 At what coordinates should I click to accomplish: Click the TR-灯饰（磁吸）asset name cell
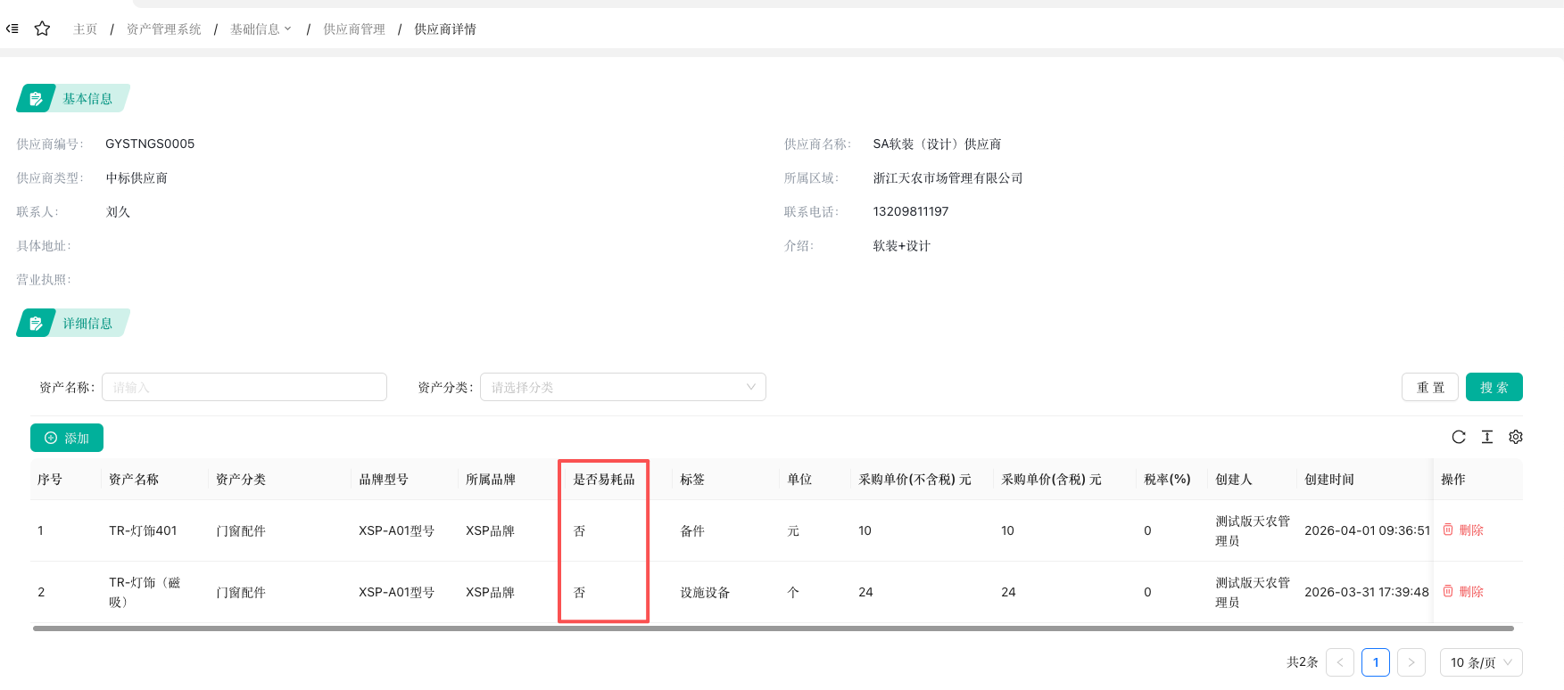(x=145, y=592)
